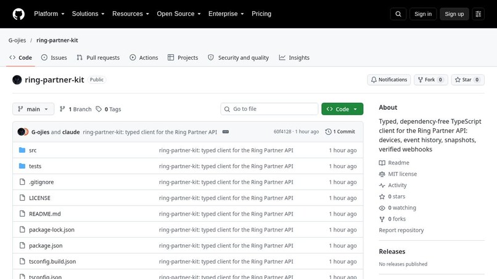Open the LICENSE file name
Viewport: 497px width, 279px height.
click(39, 198)
